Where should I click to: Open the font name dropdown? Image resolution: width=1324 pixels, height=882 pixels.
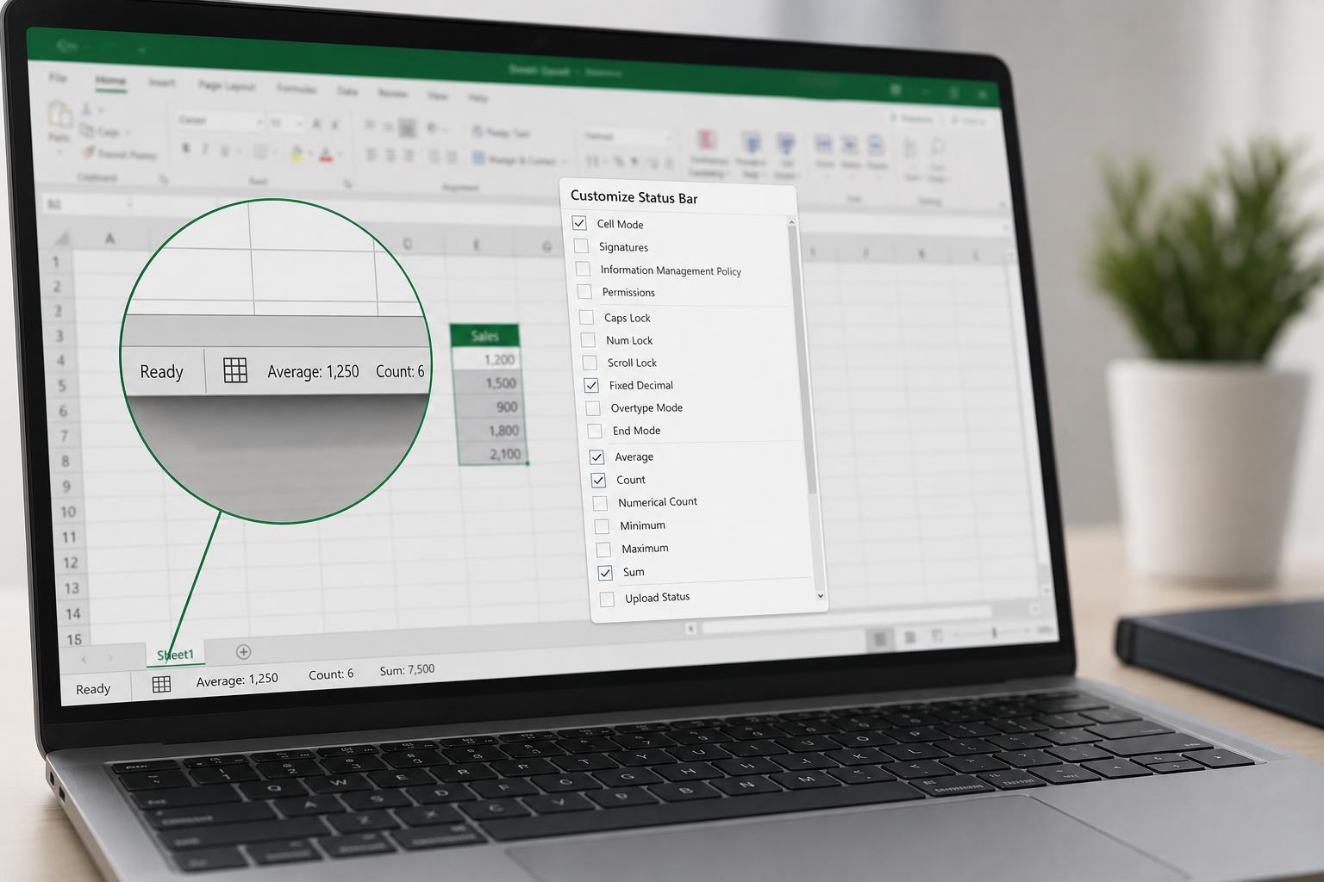pos(259,121)
